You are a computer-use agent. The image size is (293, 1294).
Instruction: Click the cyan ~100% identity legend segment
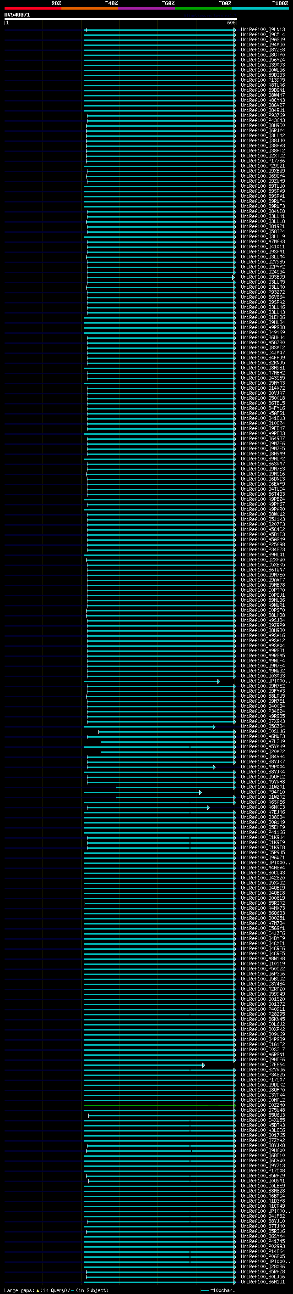260,8
